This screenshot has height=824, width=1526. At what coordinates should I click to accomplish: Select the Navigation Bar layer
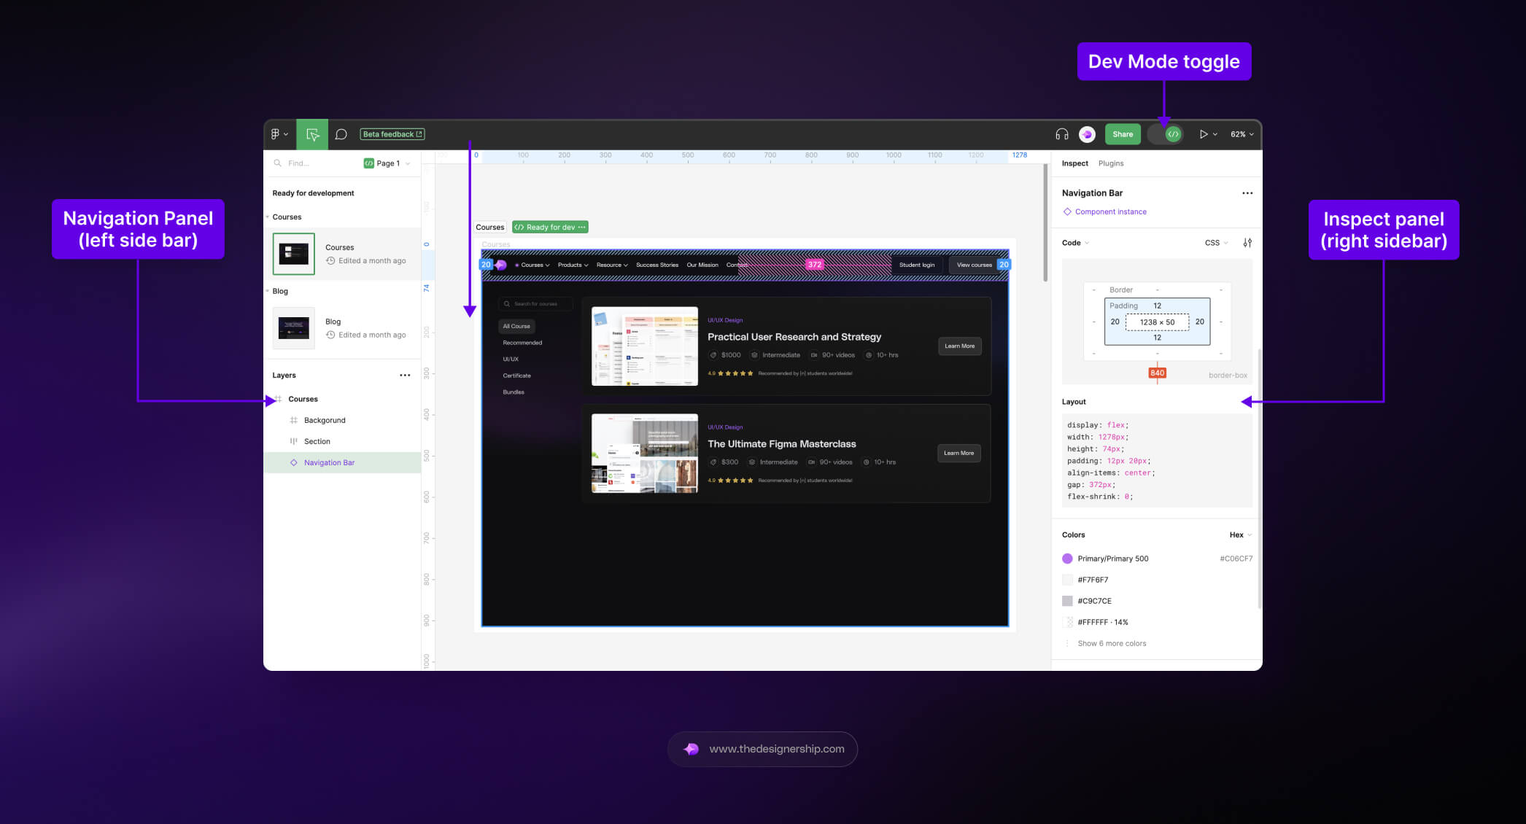[x=329, y=462]
